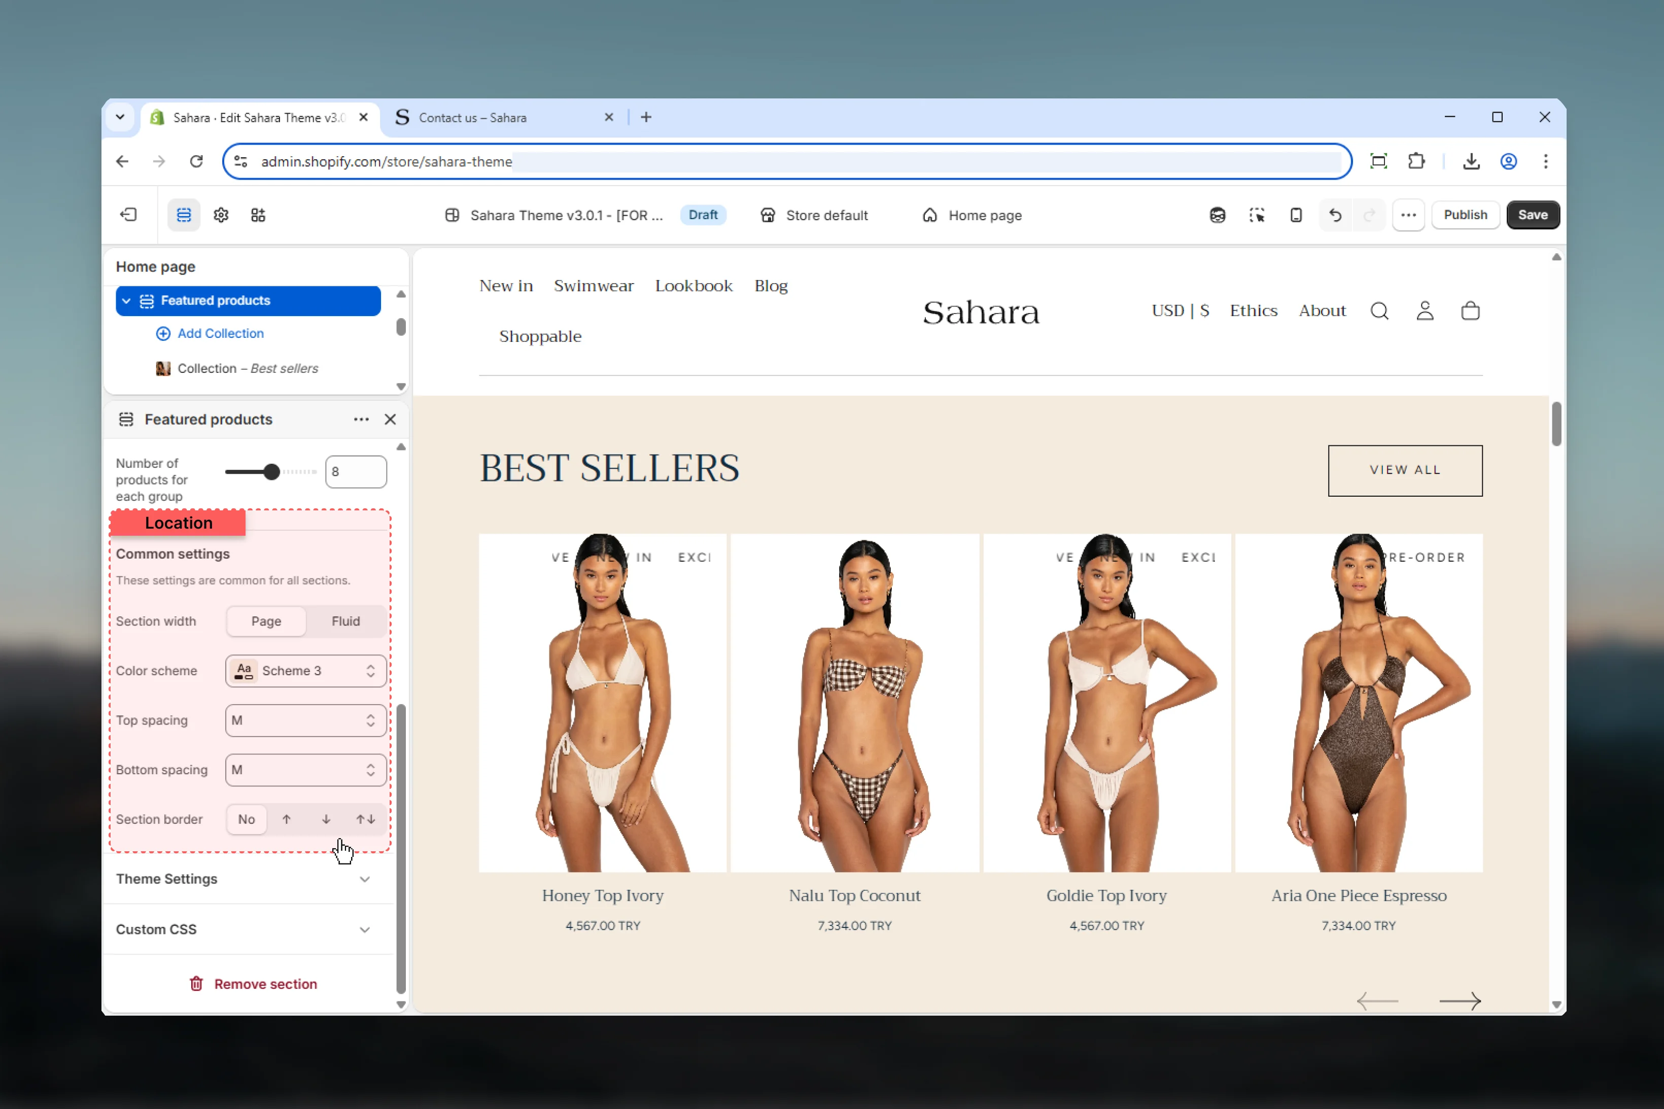Image resolution: width=1664 pixels, height=1109 pixels.
Task: Click the browser screenshot capture icon
Action: pos(1378,161)
